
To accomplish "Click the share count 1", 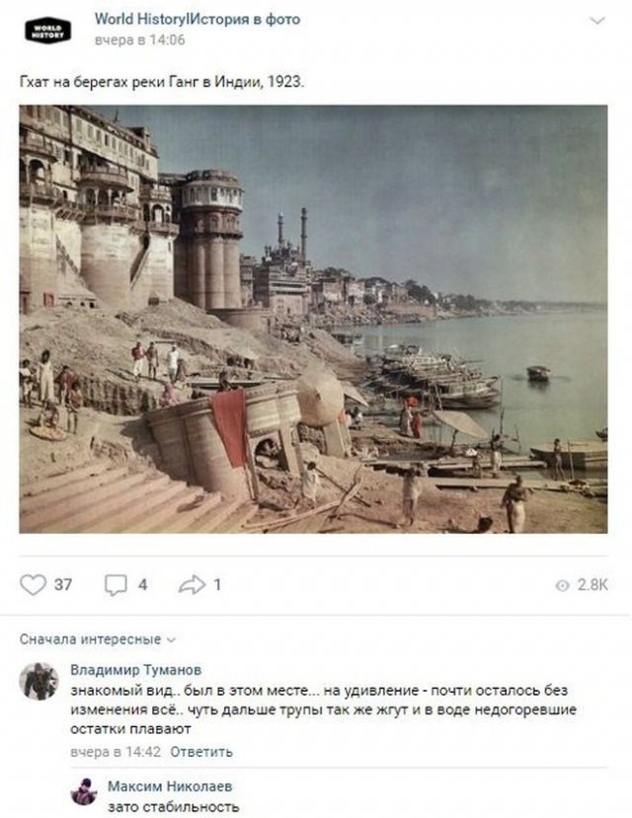I will click(x=217, y=585).
